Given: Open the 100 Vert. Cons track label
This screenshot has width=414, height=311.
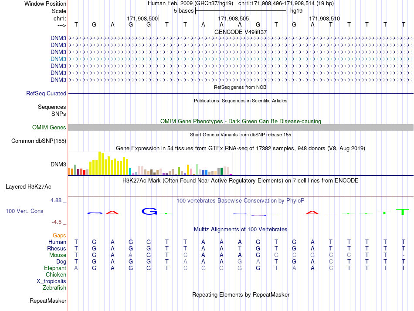Looking at the screenshot, I should pyautogui.click(x=24, y=211).
